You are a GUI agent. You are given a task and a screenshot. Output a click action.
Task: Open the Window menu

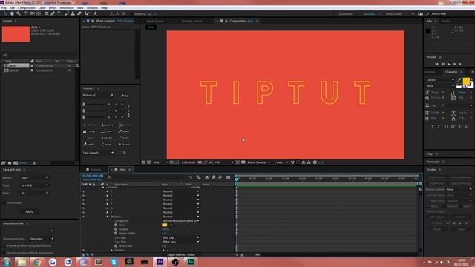tap(92, 8)
